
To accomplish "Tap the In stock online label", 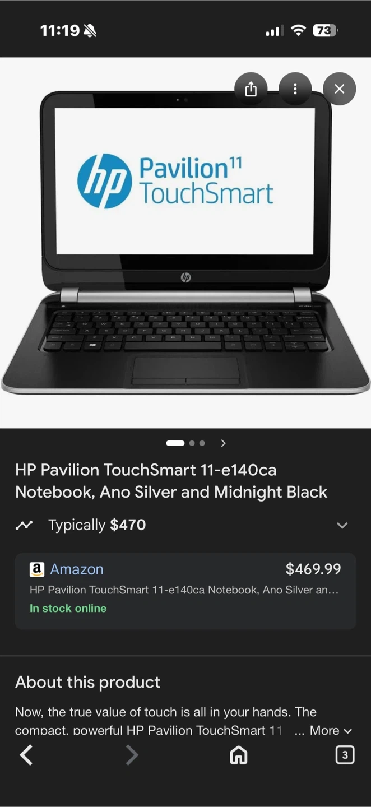I will tap(68, 608).
